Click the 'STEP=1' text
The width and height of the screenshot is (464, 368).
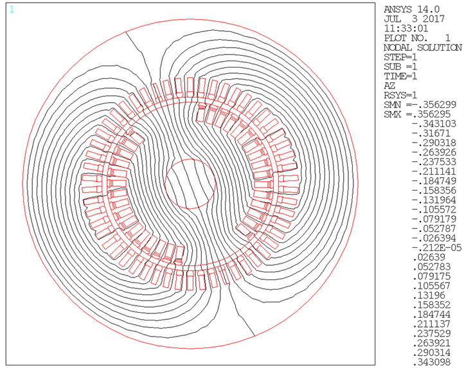[x=400, y=57]
